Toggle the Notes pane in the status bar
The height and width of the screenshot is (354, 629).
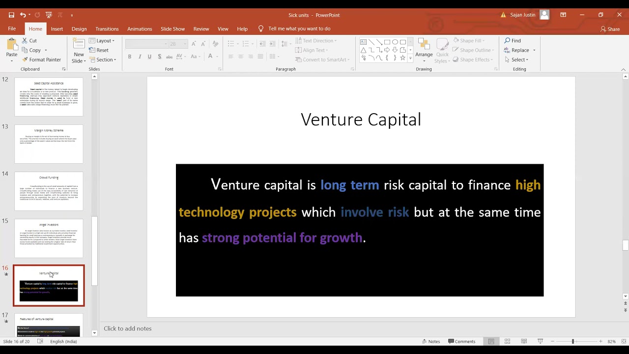pos(430,341)
